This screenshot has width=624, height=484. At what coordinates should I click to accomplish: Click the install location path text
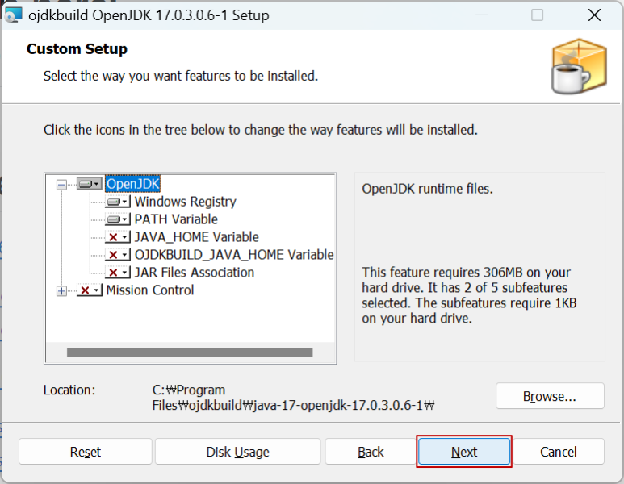[293, 398]
